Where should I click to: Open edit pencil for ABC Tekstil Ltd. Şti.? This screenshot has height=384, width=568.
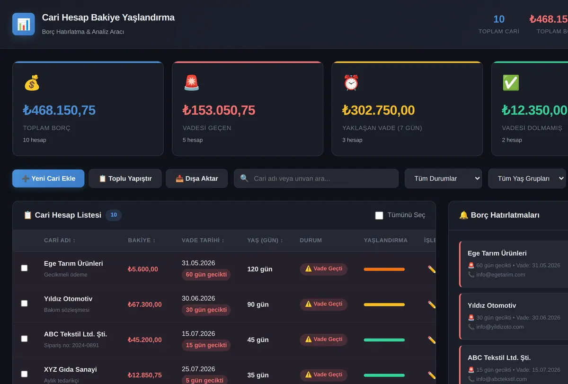pyautogui.click(x=432, y=339)
